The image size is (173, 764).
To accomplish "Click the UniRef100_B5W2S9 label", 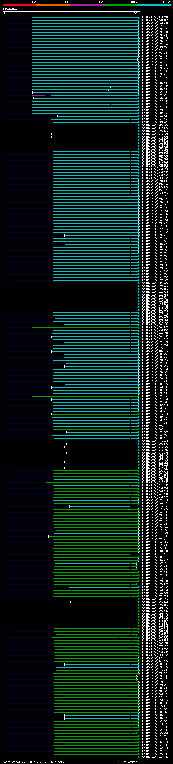I will click(x=155, y=378).
